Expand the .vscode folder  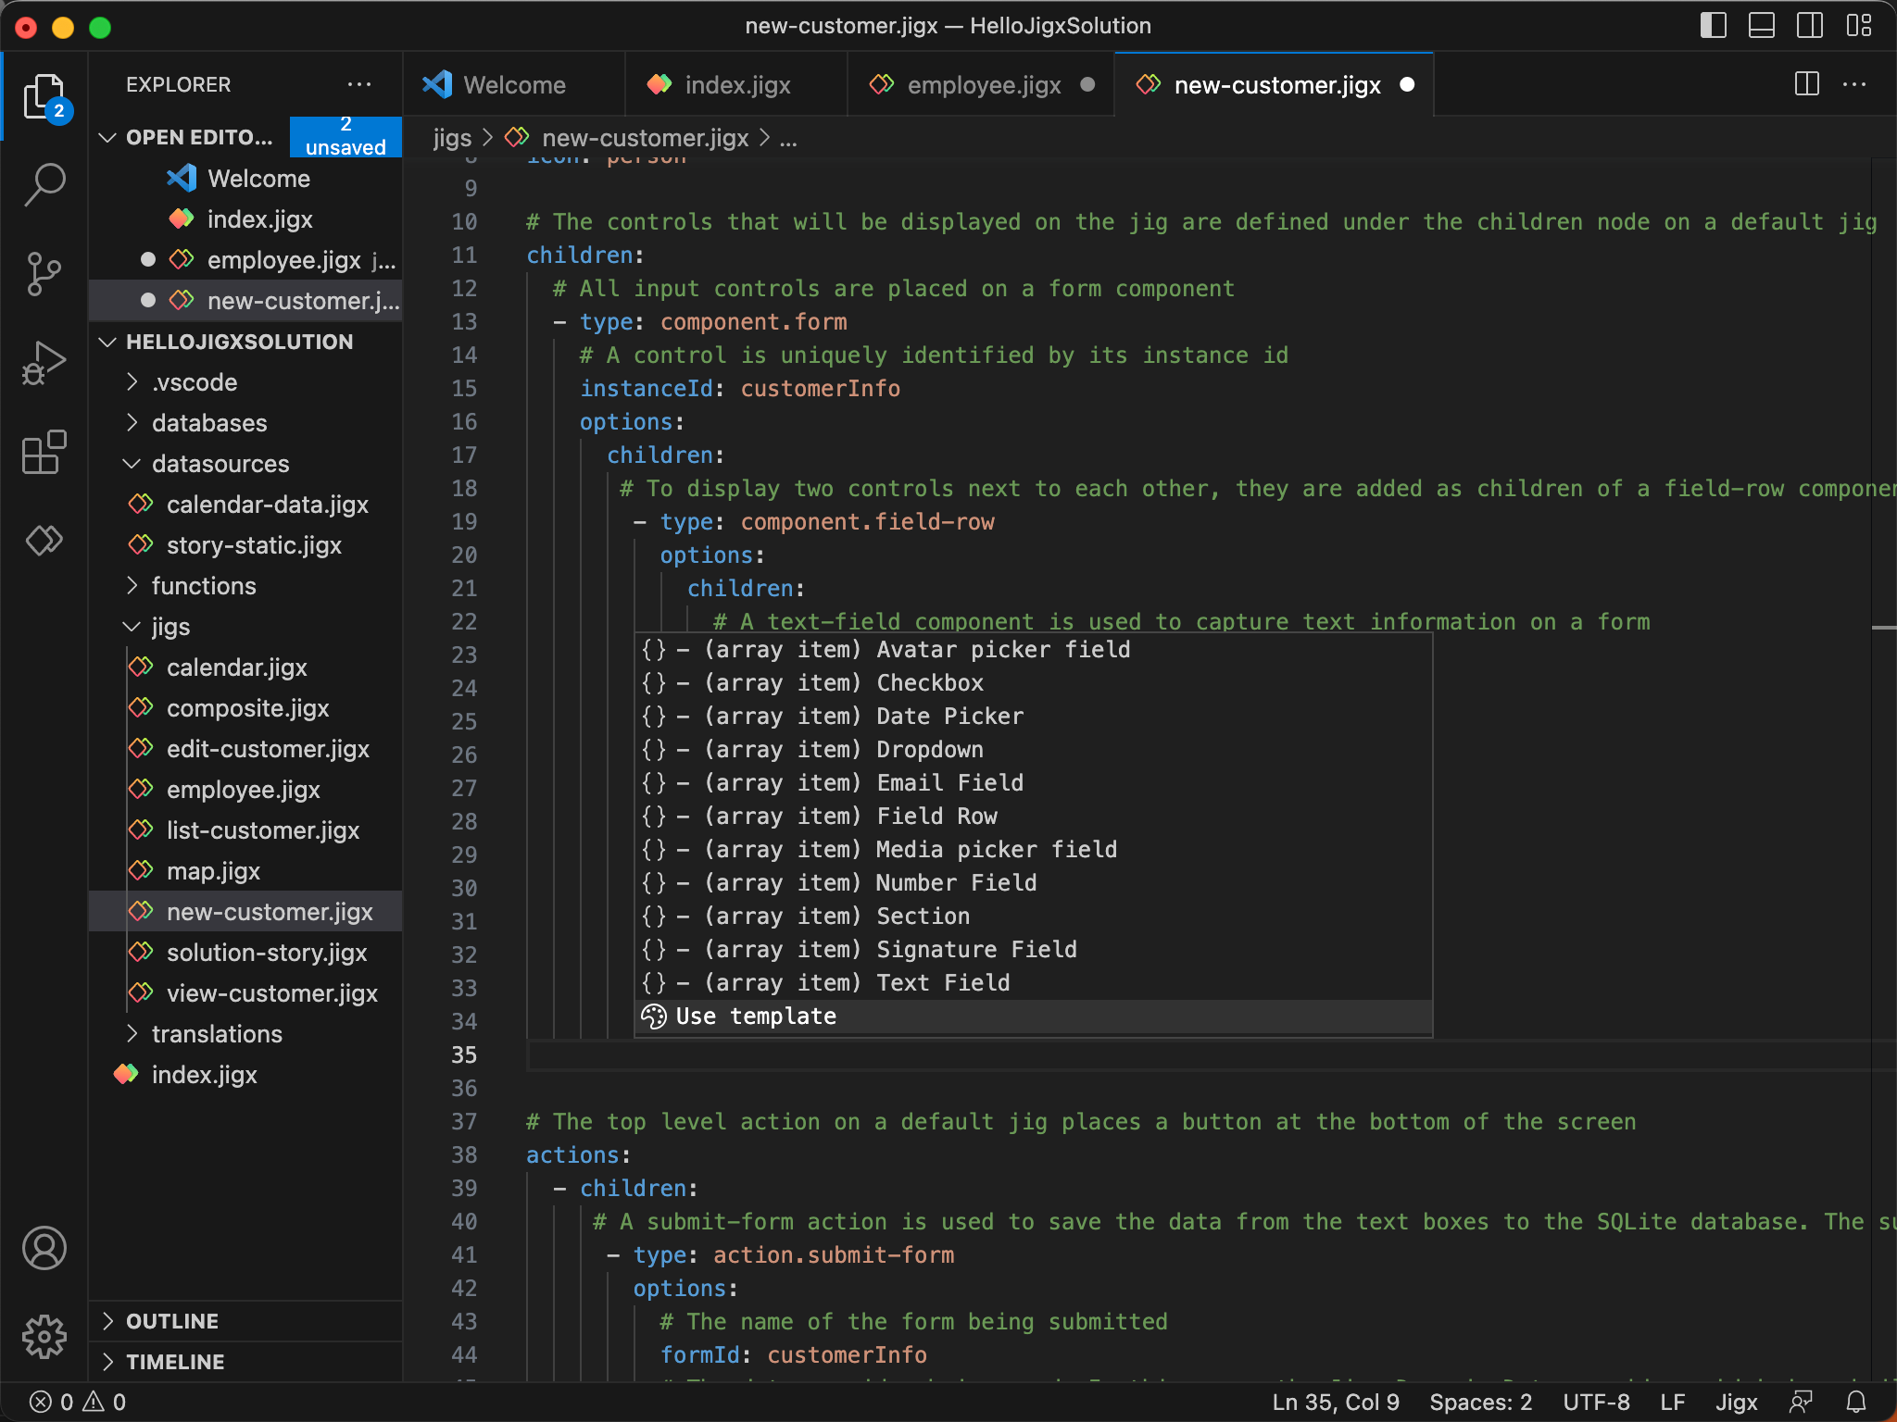pyautogui.click(x=245, y=382)
